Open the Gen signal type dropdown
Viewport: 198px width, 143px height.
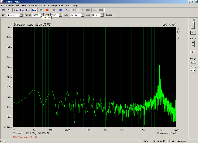coord(21,15)
